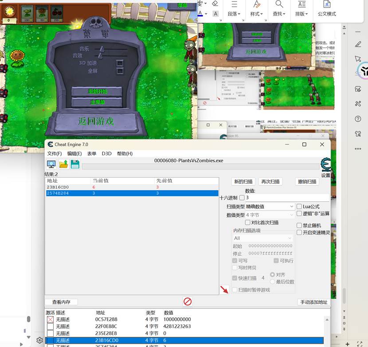Open the memory scan All dropdown
The width and height of the screenshot is (368, 347).
tap(262, 238)
